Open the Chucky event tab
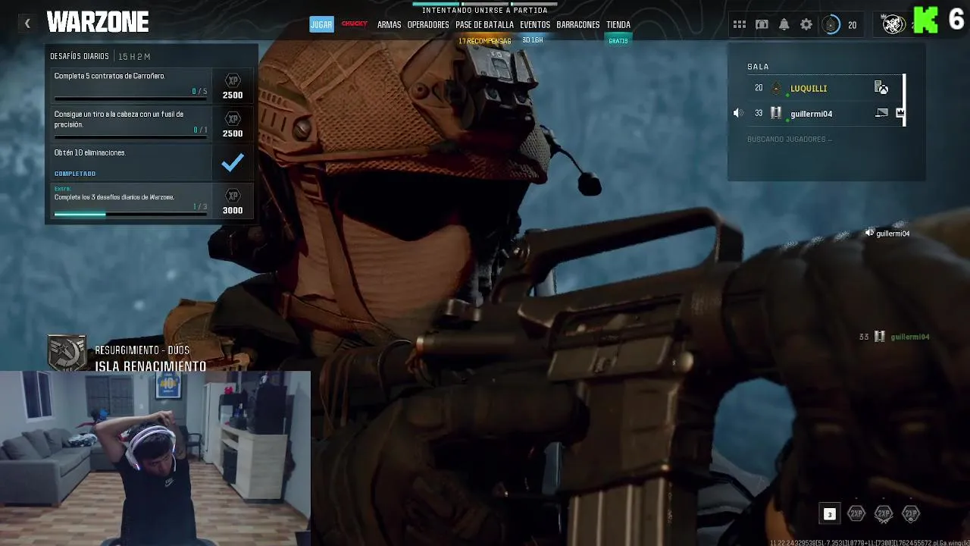970x546 pixels. click(355, 24)
